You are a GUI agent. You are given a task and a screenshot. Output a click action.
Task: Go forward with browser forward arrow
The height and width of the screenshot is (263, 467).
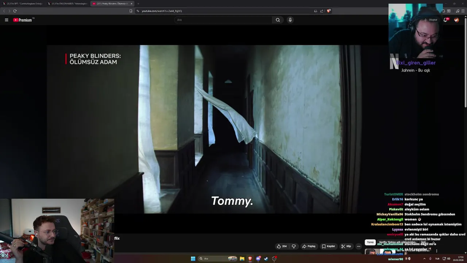tap(9, 11)
